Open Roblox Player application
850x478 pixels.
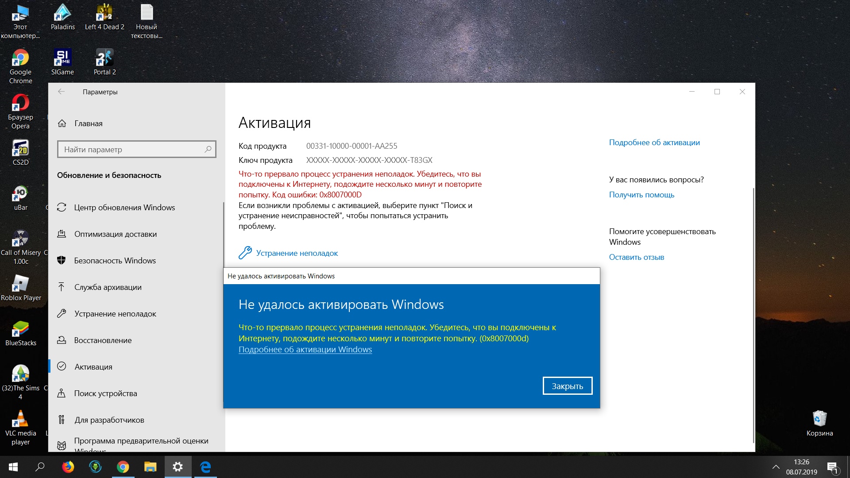20,288
